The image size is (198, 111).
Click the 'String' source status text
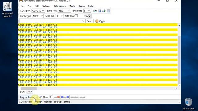(67, 102)
